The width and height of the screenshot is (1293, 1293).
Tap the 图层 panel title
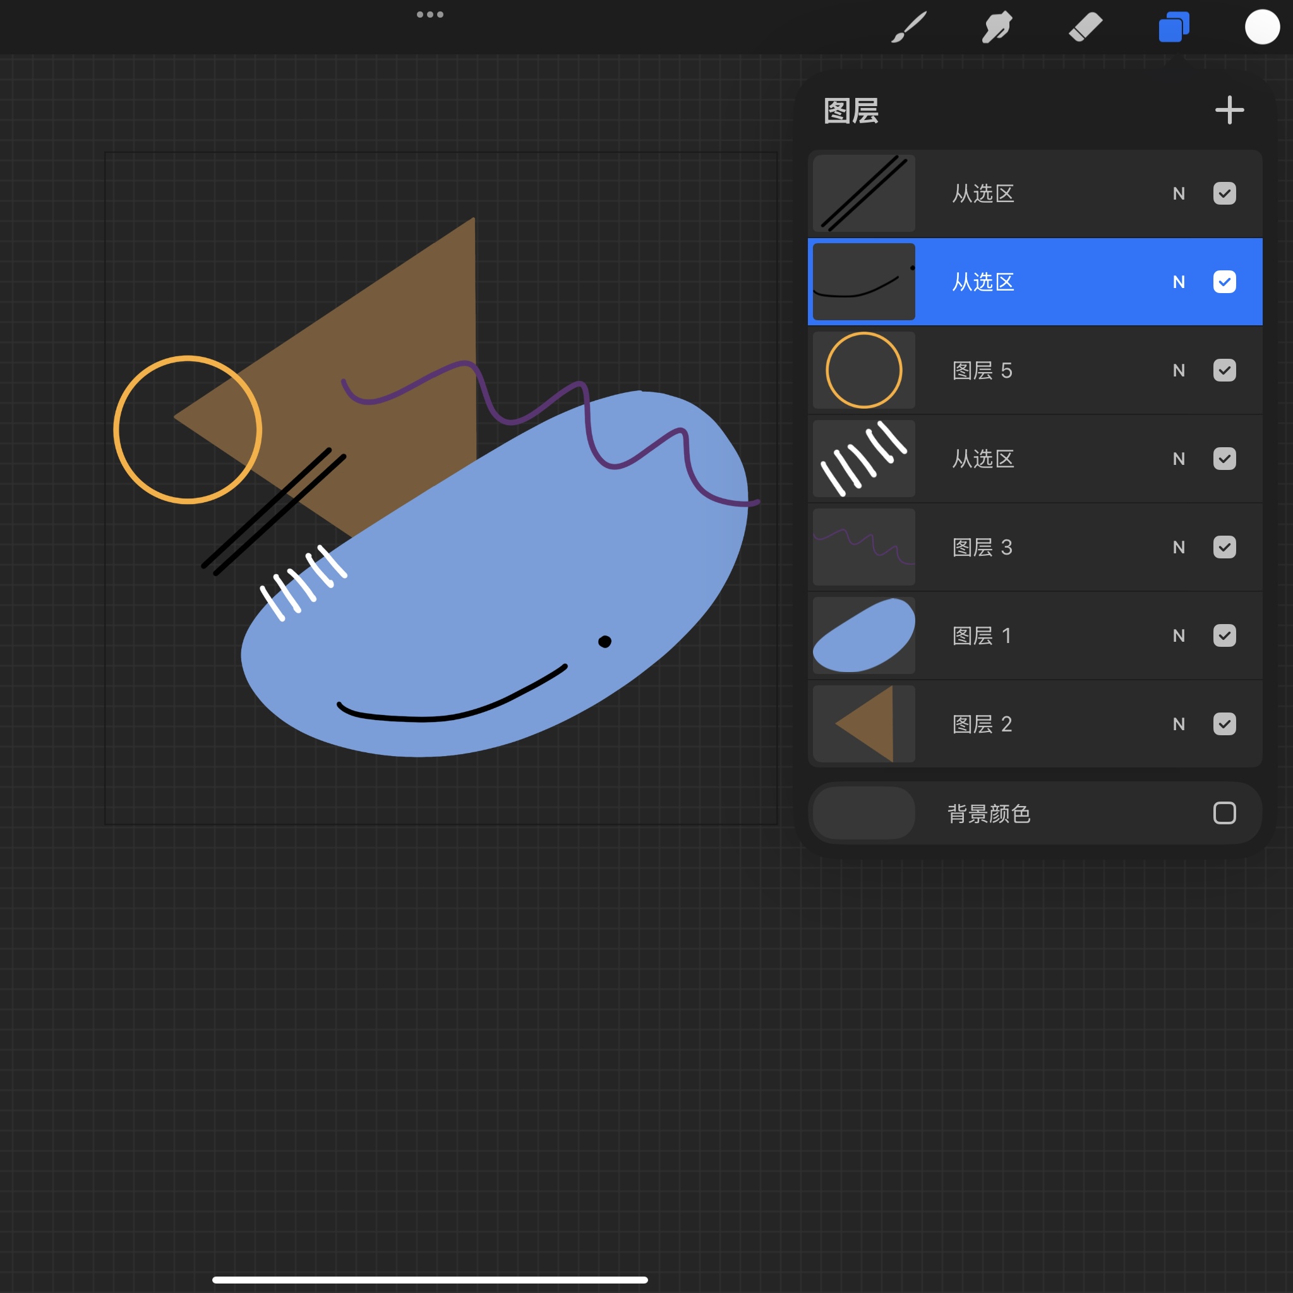coord(851,111)
